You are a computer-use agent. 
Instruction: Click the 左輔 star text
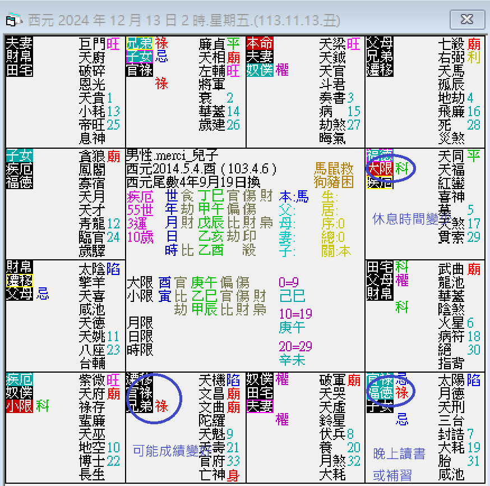click(212, 71)
